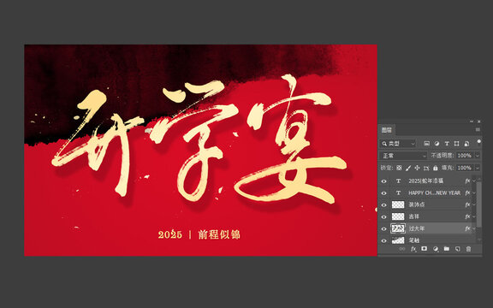Create a new layer group folder
This screenshot has height=308, width=493.
tap(447, 249)
